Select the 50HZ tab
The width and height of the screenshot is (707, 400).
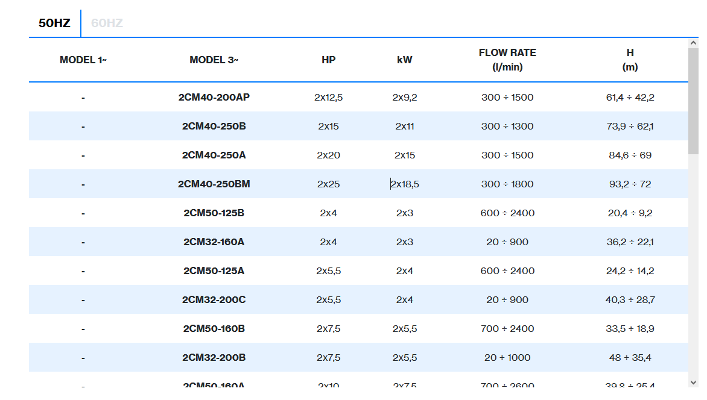pos(54,23)
